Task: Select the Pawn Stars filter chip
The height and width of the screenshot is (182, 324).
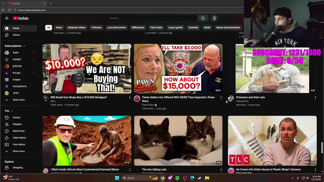Action: [x=156, y=28]
